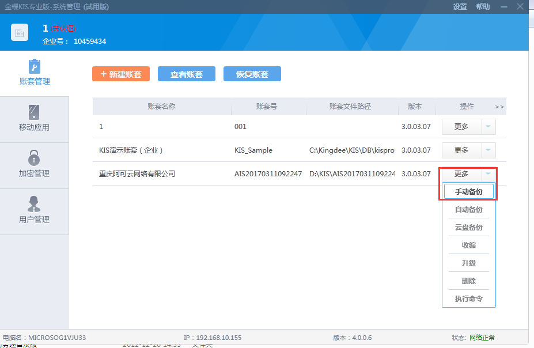Select the 加密管理 padlock icon
Screen dimensions: 534x348
[x=34, y=157]
